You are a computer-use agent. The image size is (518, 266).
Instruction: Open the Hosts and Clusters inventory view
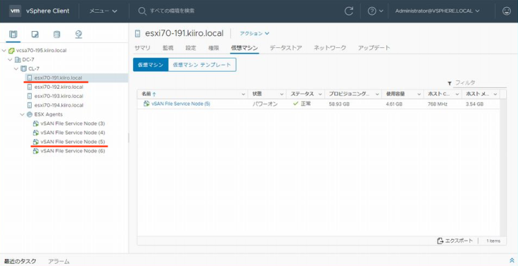(13, 34)
